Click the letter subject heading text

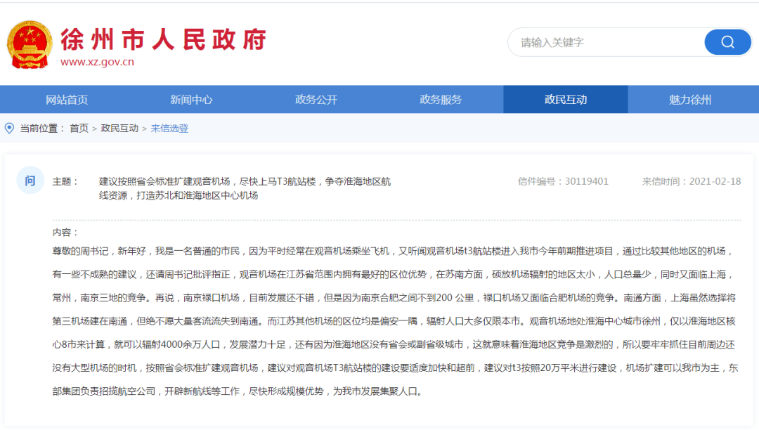pyautogui.click(x=245, y=188)
